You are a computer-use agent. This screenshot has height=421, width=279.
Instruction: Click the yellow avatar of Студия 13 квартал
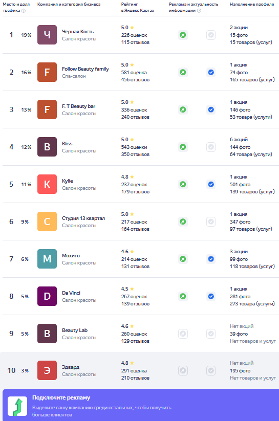click(x=47, y=221)
